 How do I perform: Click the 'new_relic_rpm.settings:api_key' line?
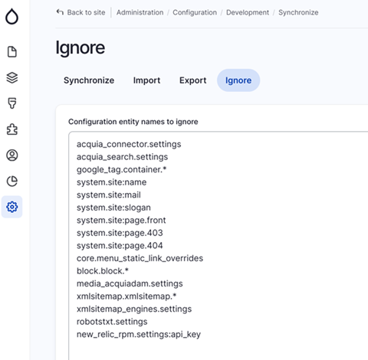[139, 334]
